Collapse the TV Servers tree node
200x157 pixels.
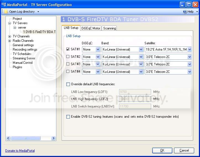[10, 23]
